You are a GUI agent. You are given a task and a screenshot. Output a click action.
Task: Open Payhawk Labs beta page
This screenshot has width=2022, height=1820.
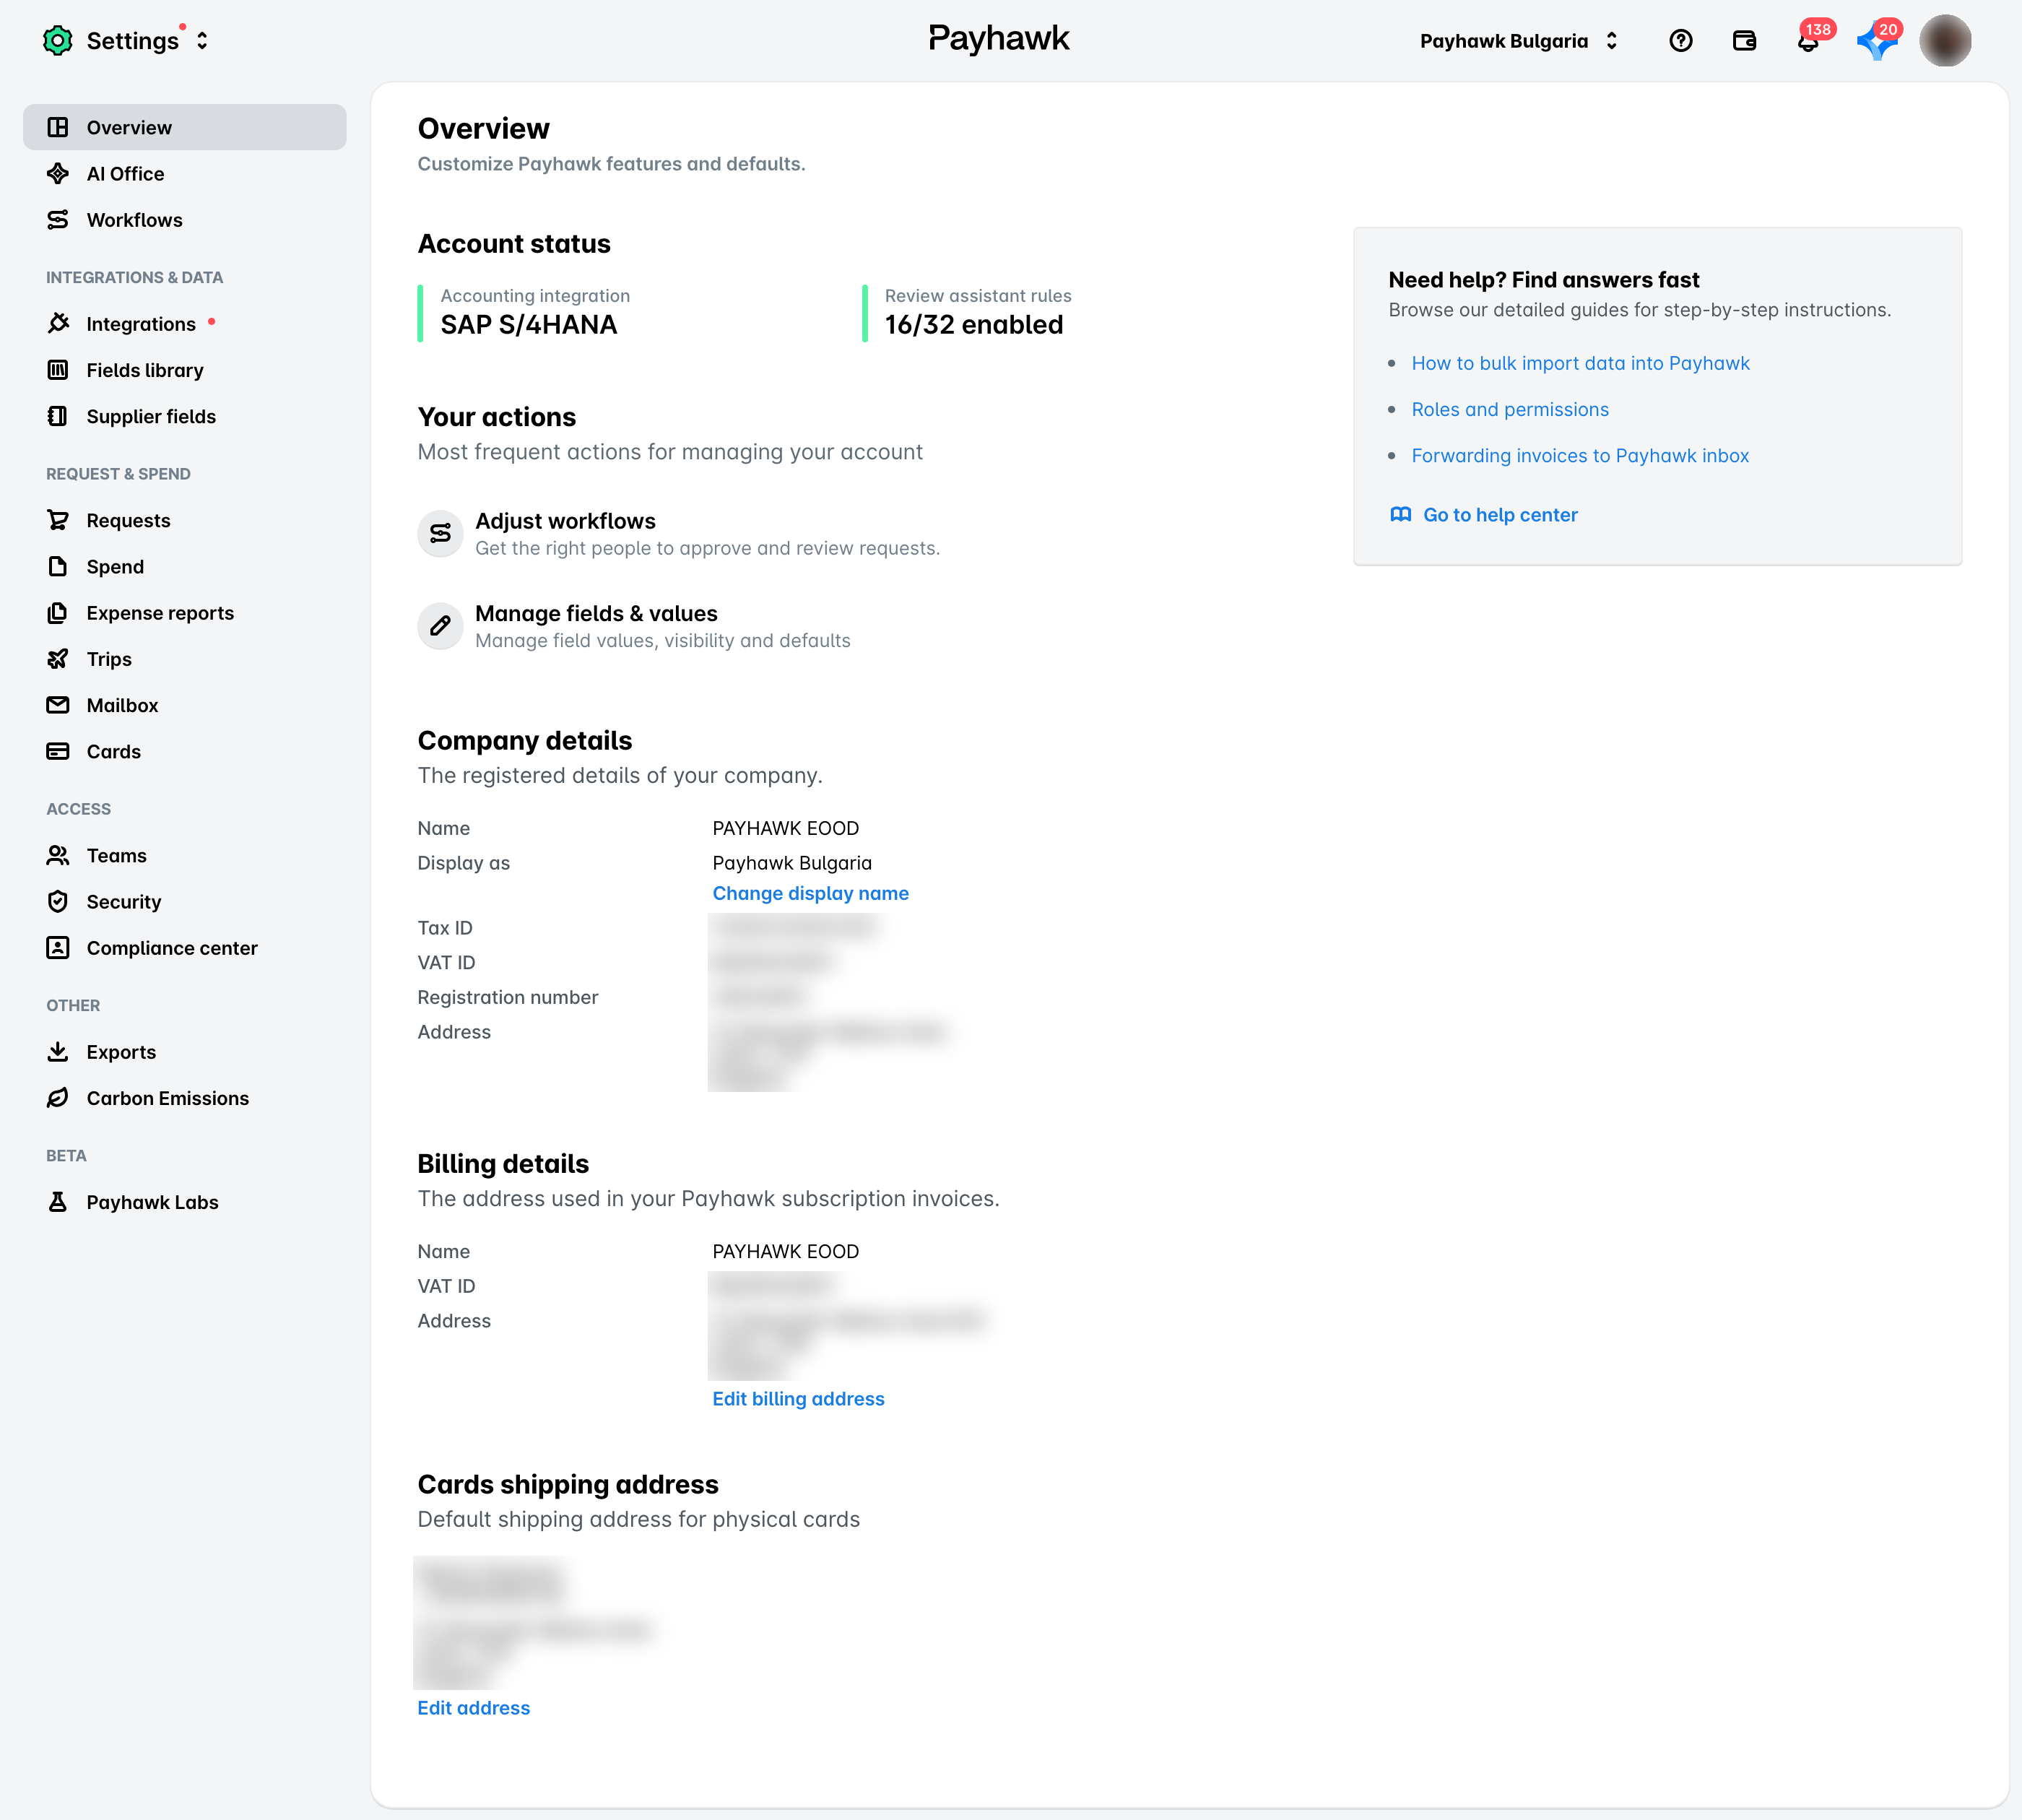185,1201
